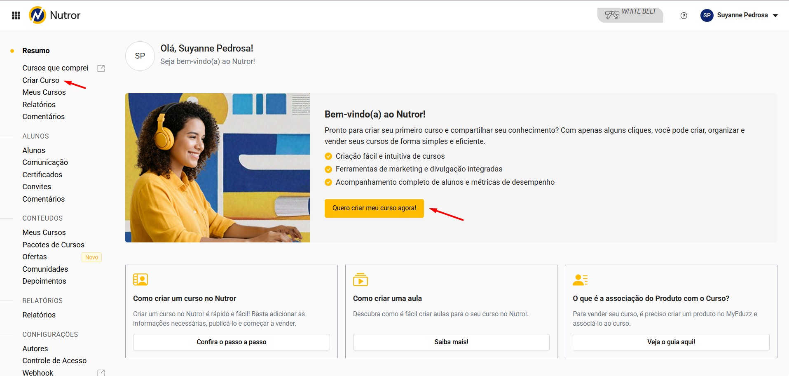This screenshot has width=789, height=376.
Task: Click the SP avatar in the header
Action: pyautogui.click(x=707, y=15)
